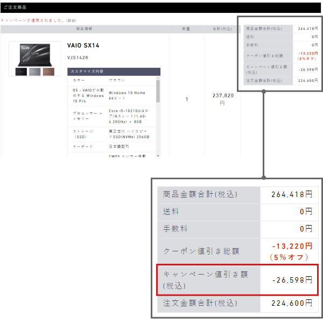Click the ブラウン color value
This screenshot has width=323, height=323.
[117, 80]
